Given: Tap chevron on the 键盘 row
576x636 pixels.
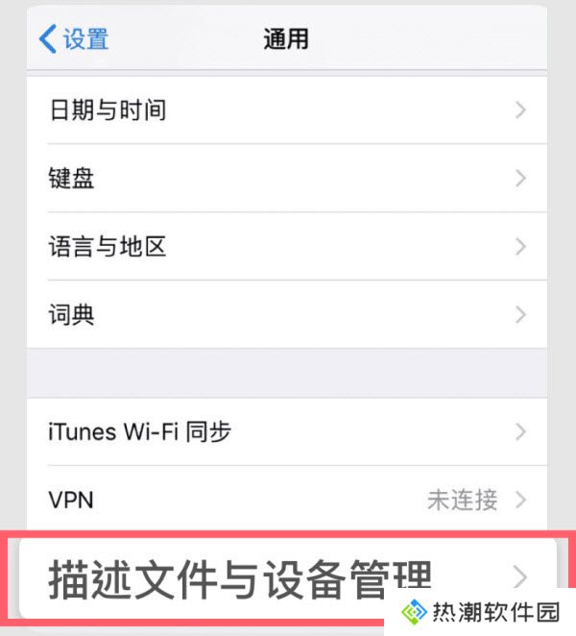Looking at the screenshot, I should 520,178.
